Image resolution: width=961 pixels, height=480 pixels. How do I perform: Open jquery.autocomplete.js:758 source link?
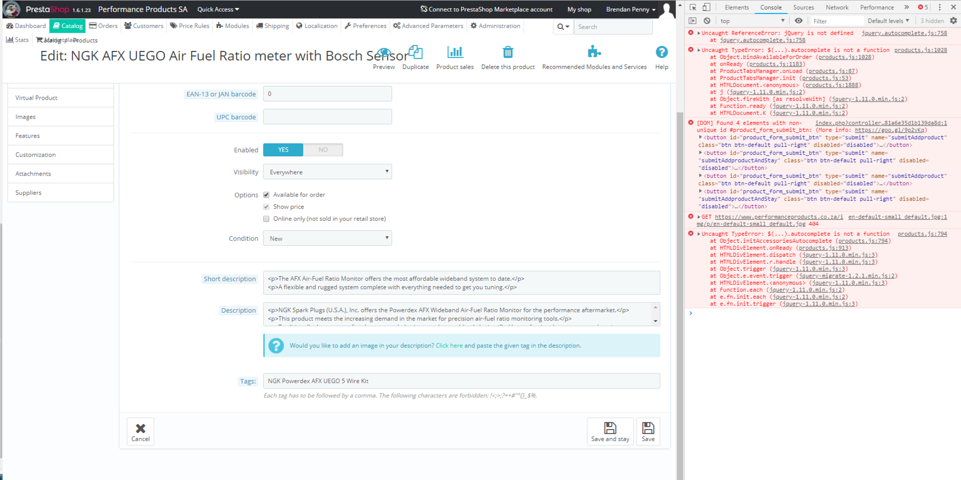[904, 33]
